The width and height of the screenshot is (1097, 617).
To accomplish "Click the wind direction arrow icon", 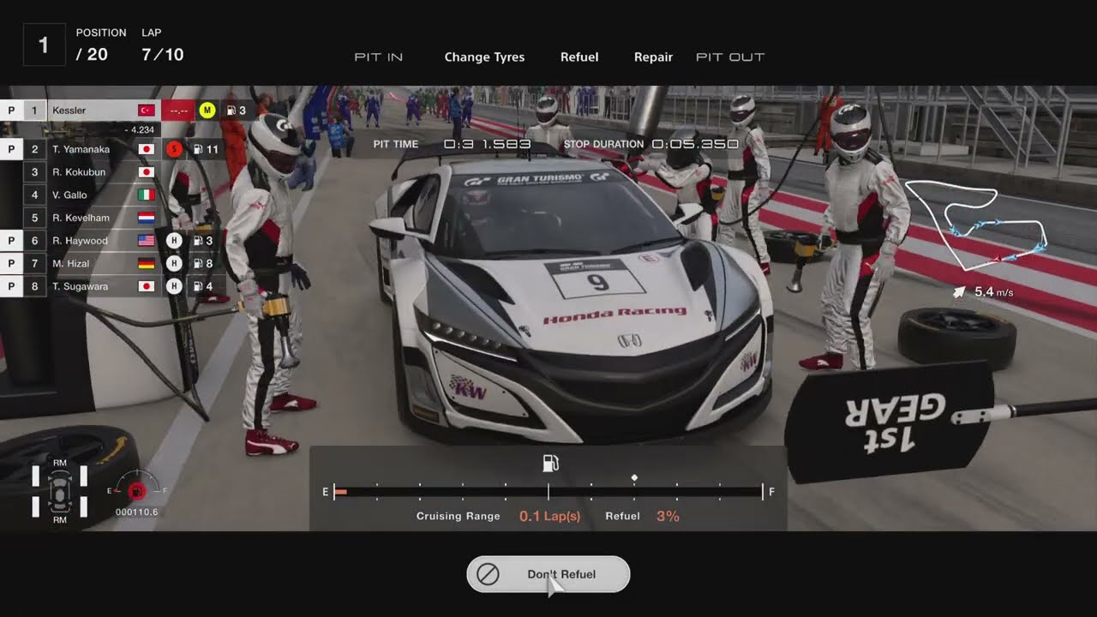I will [x=961, y=292].
